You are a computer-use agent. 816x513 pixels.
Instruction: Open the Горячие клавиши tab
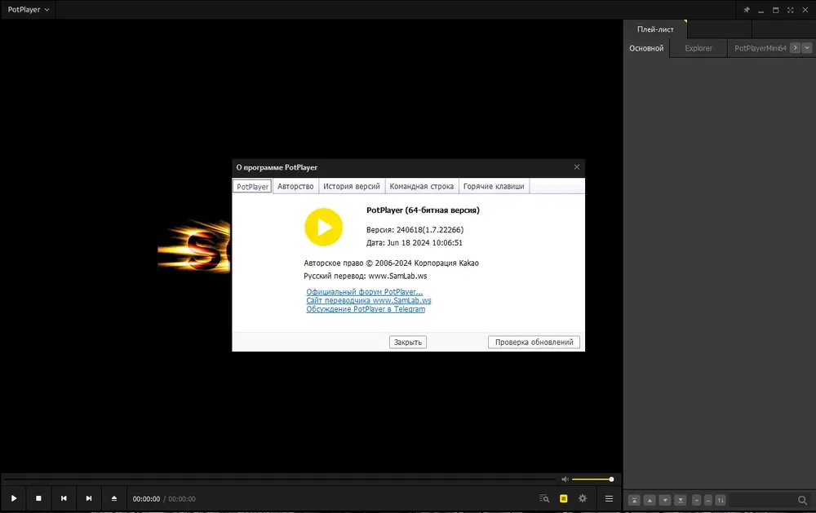click(494, 186)
